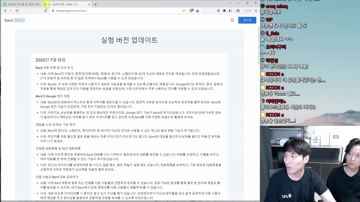Click the blue 로그인 button
360x202 pixels.
click(x=247, y=20)
